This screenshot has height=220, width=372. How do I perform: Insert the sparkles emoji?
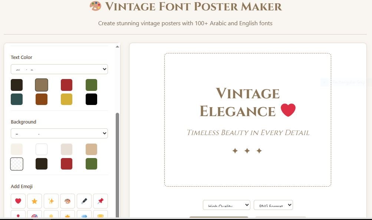pyautogui.click(x=51, y=201)
